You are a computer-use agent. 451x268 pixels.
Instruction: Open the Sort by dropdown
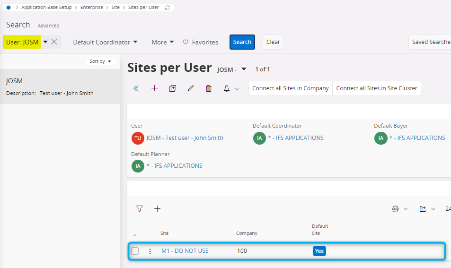(100, 61)
